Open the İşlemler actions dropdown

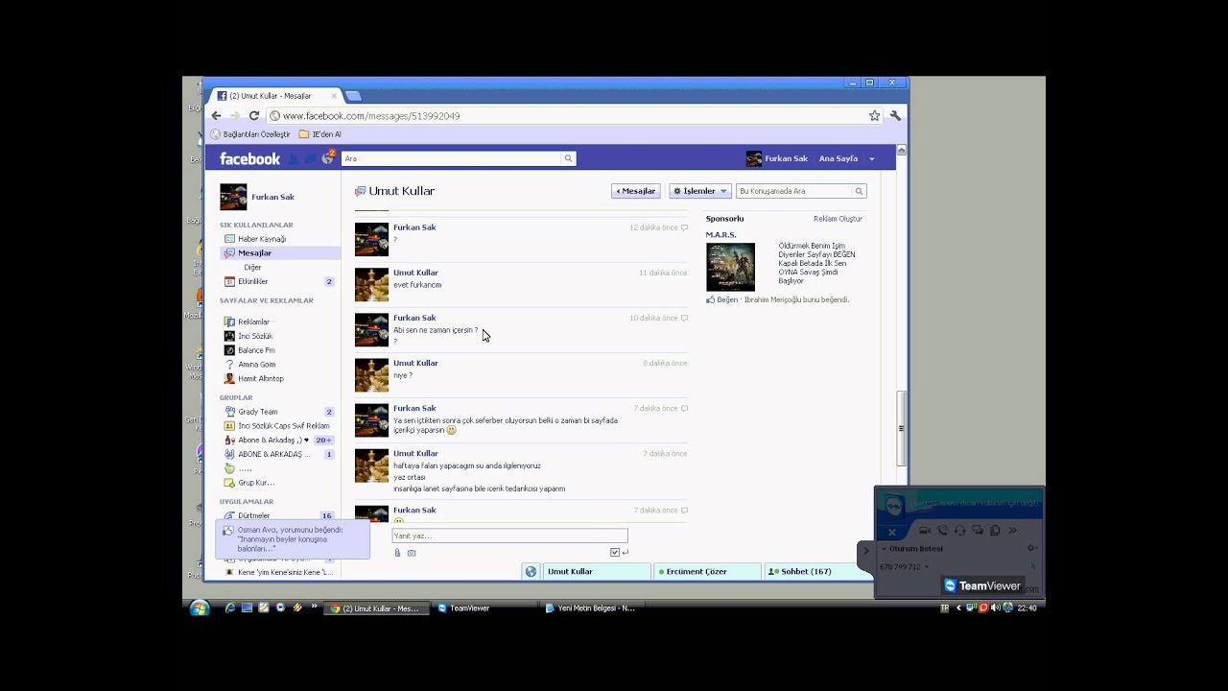coord(700,191)
